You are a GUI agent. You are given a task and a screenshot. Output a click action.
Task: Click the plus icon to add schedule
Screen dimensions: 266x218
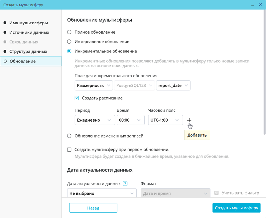coord(189,120)
